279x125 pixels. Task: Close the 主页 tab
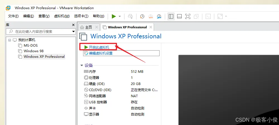coord(97,27)
